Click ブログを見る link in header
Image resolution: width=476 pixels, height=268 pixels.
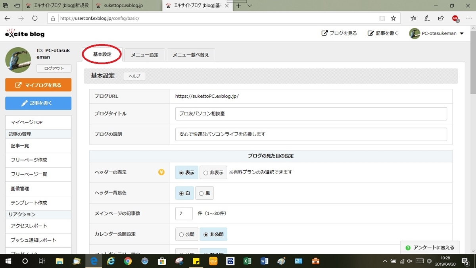coord(339,33)
